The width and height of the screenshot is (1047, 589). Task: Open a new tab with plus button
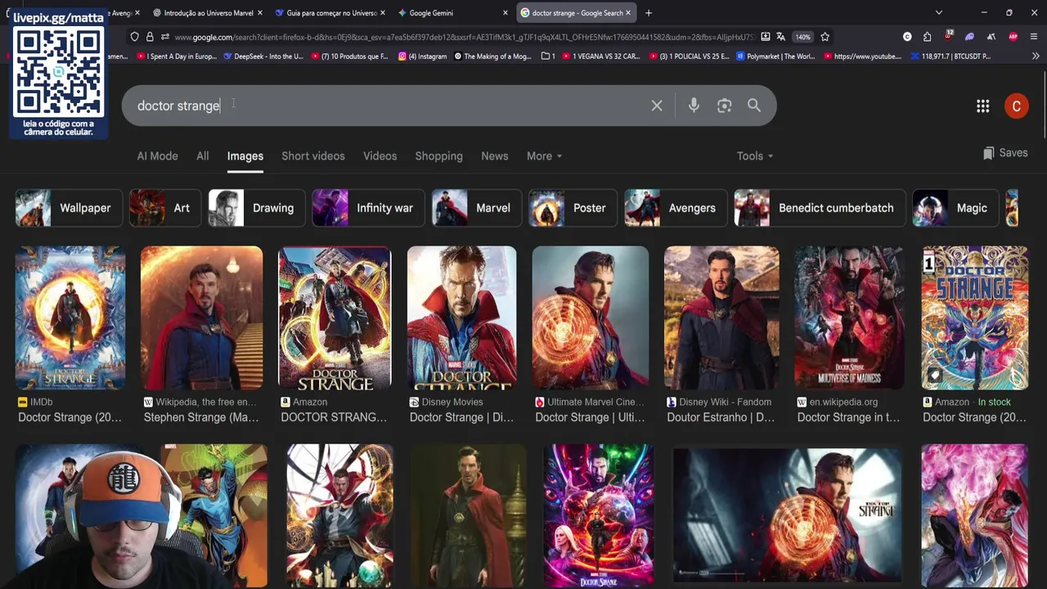[x=649, y=13]
